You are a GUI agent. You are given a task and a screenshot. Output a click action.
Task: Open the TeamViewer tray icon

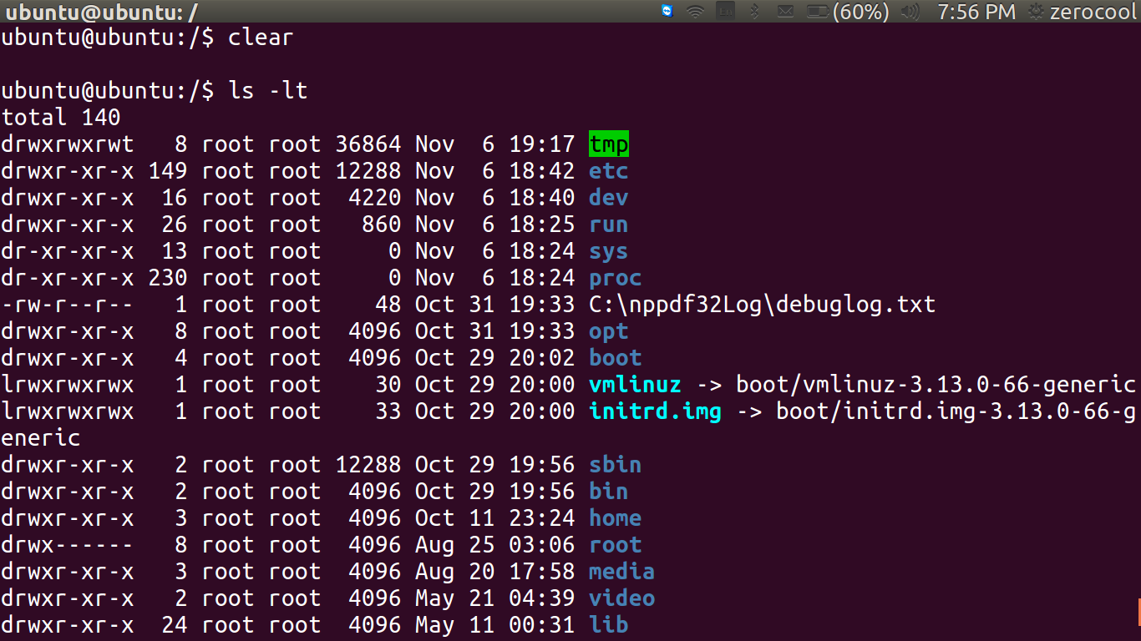(x=667, y=11)
